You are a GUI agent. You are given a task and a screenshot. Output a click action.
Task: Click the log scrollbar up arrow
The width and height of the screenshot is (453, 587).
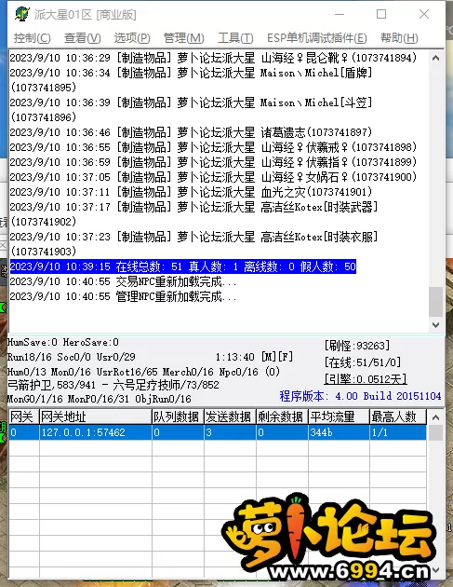[x=435, y=58]
